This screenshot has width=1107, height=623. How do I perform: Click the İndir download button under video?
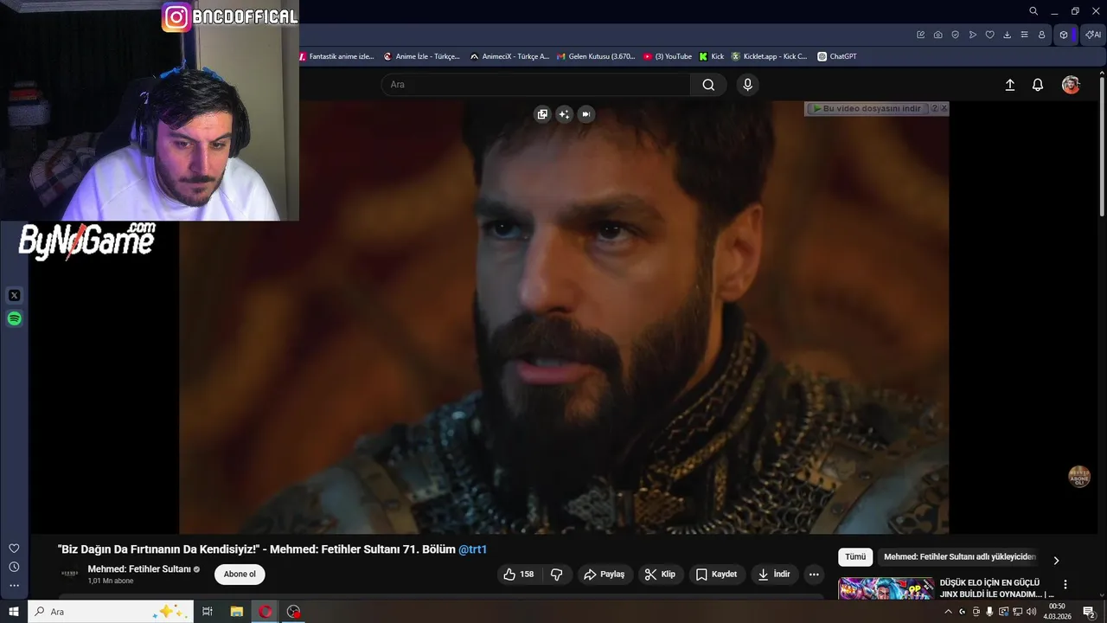774,575
